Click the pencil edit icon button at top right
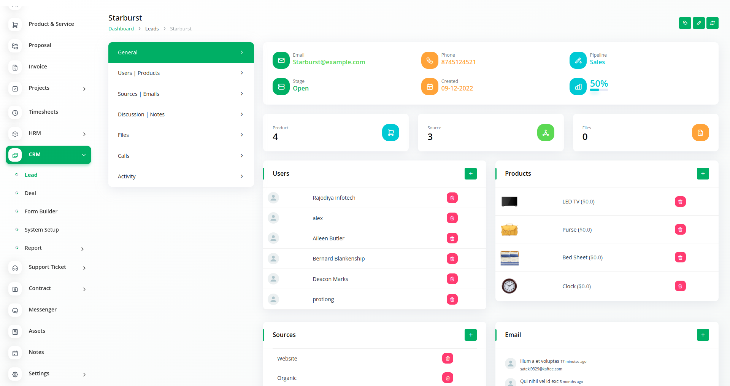Image resolution: width=730 pixels, height=386 pixels. 698,23
